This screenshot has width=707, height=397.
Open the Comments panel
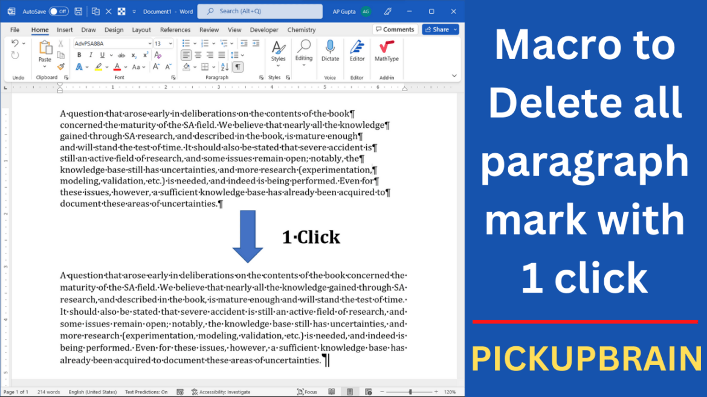(395, 29)
